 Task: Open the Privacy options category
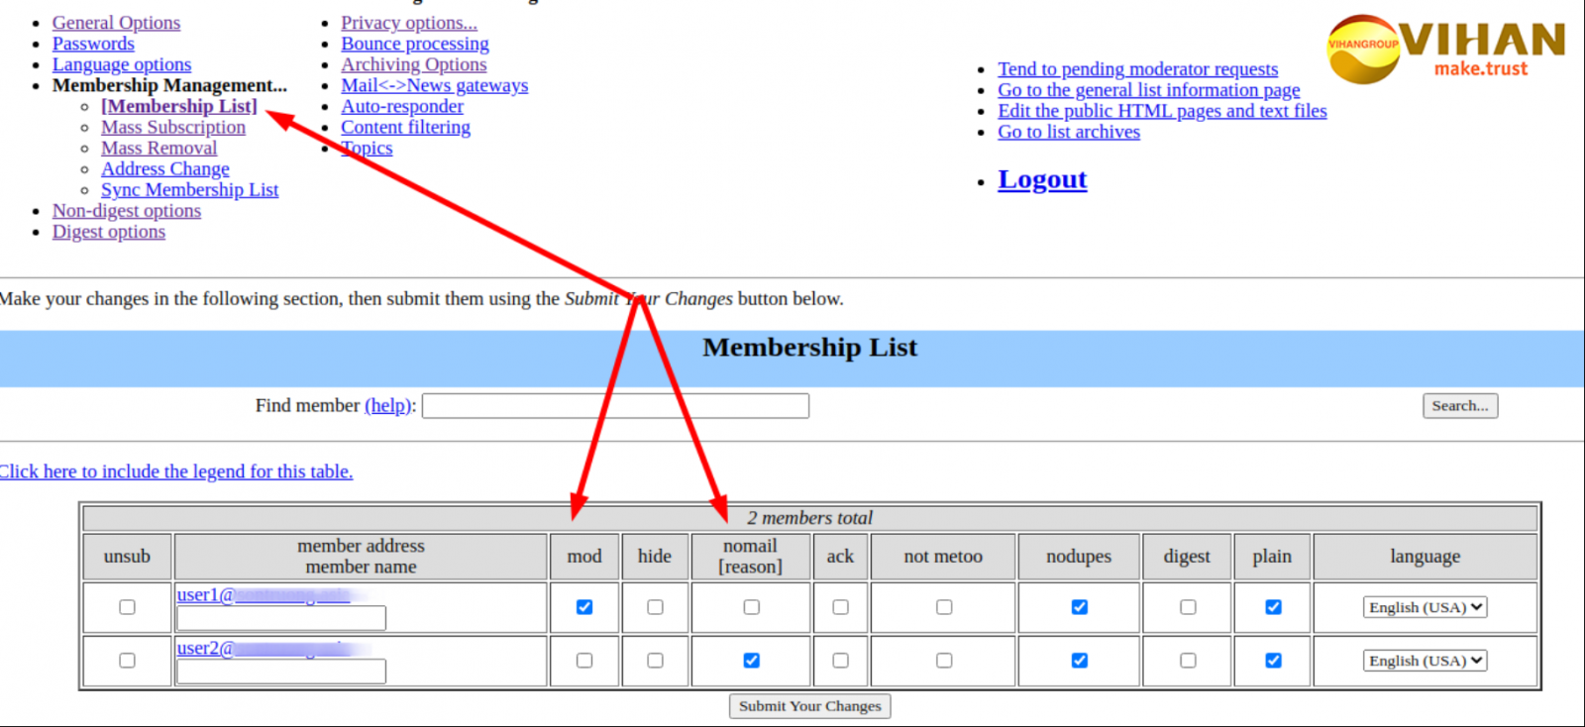[x=408, y=23]
